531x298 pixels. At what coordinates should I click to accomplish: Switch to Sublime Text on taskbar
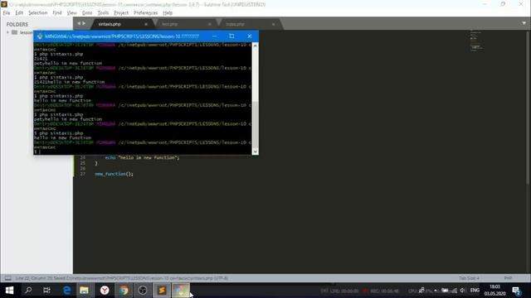tap(162, 291)
